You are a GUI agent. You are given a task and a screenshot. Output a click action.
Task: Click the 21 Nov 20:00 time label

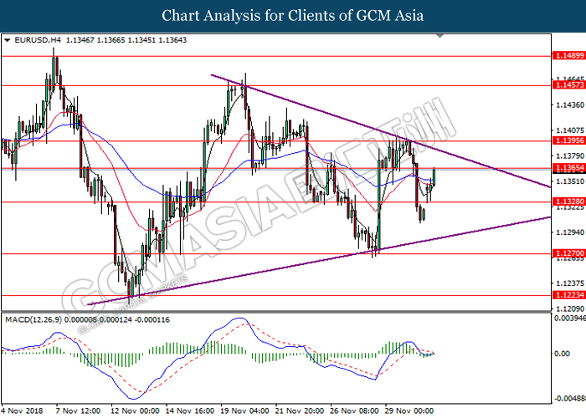[x=300, y=410]
